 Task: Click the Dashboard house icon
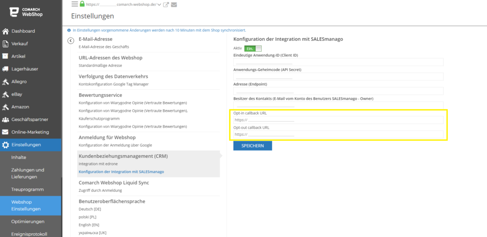(5, 31)
